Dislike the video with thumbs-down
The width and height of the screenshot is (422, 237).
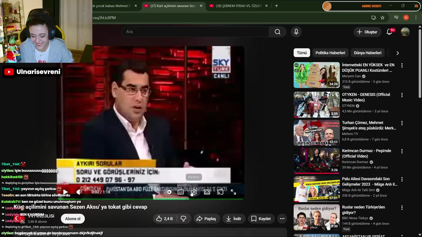coord(184,219)
